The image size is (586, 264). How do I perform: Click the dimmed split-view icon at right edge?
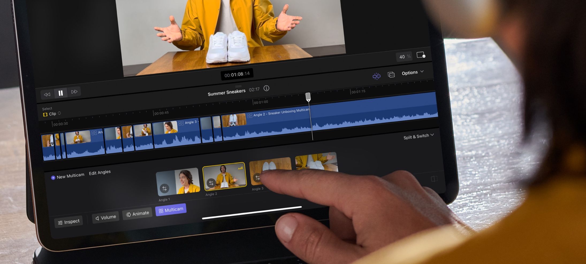pyautogui.click(x=434, y=179)
